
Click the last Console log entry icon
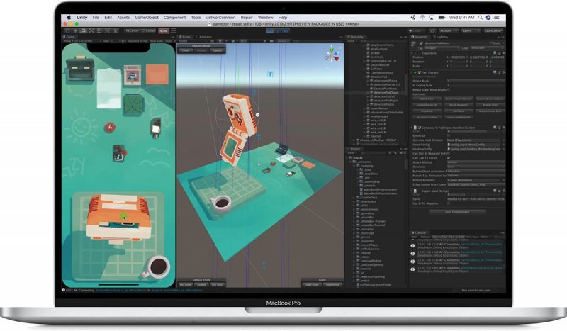click(x=412, y=269)
